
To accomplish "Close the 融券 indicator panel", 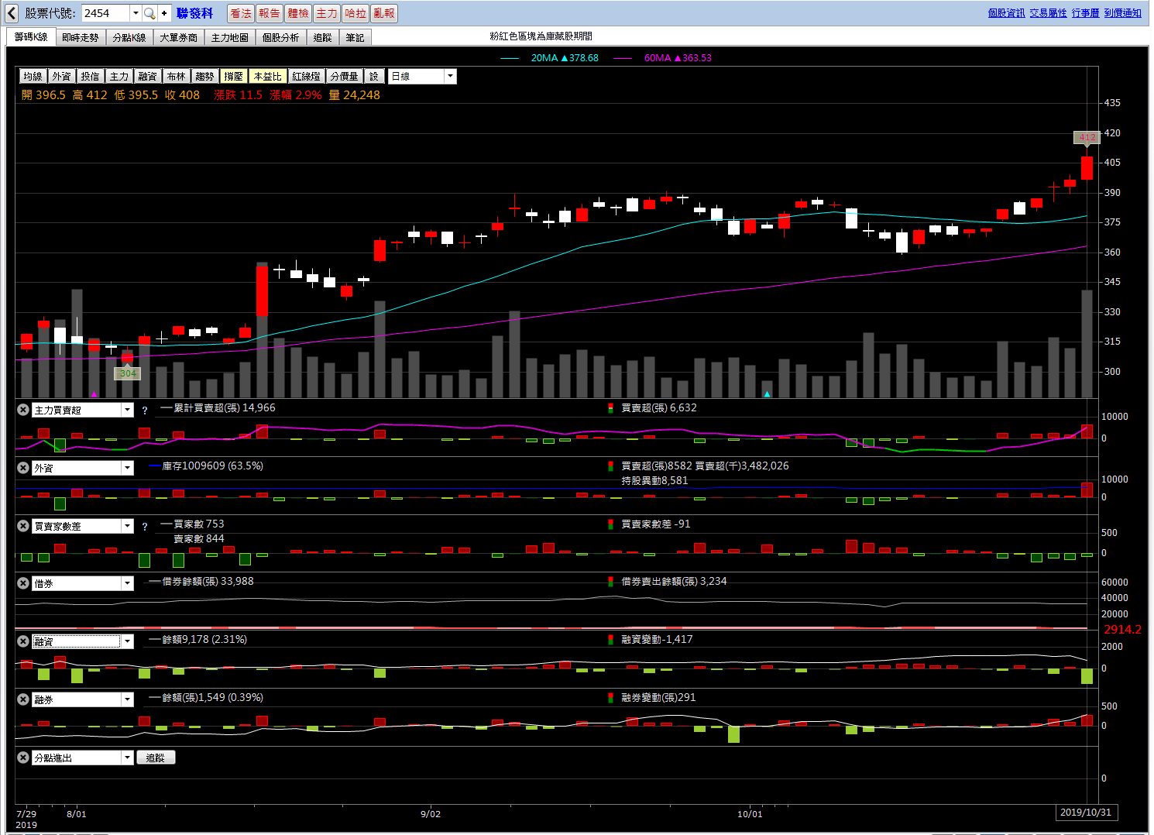I will pos(23,699).
